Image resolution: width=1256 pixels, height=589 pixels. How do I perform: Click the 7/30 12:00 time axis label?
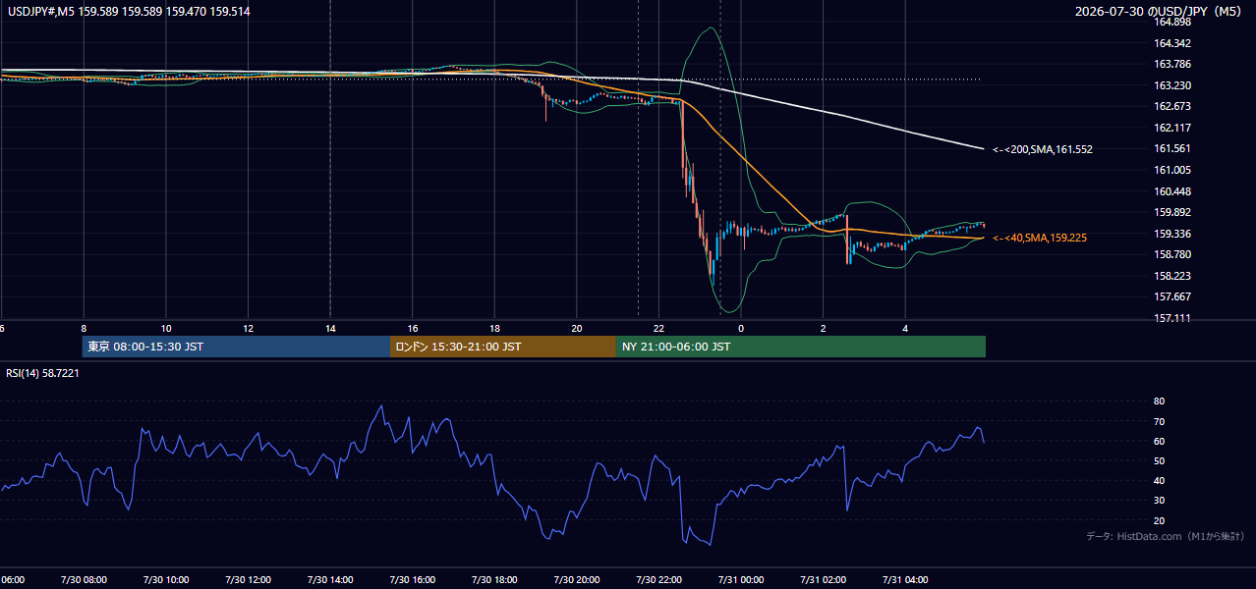click(x=248, y=580)
